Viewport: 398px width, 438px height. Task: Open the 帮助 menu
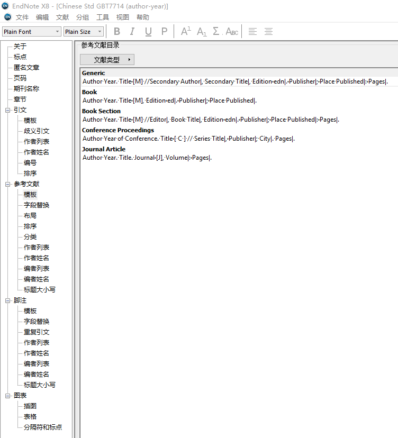pyautogui.click(x=143, y=17)
